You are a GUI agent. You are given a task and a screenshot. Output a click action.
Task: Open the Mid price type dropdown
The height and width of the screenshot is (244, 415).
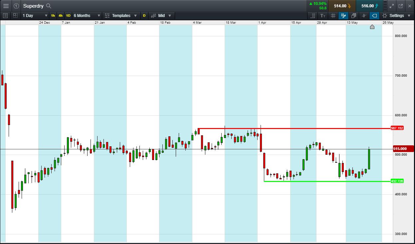pos(161,15)
